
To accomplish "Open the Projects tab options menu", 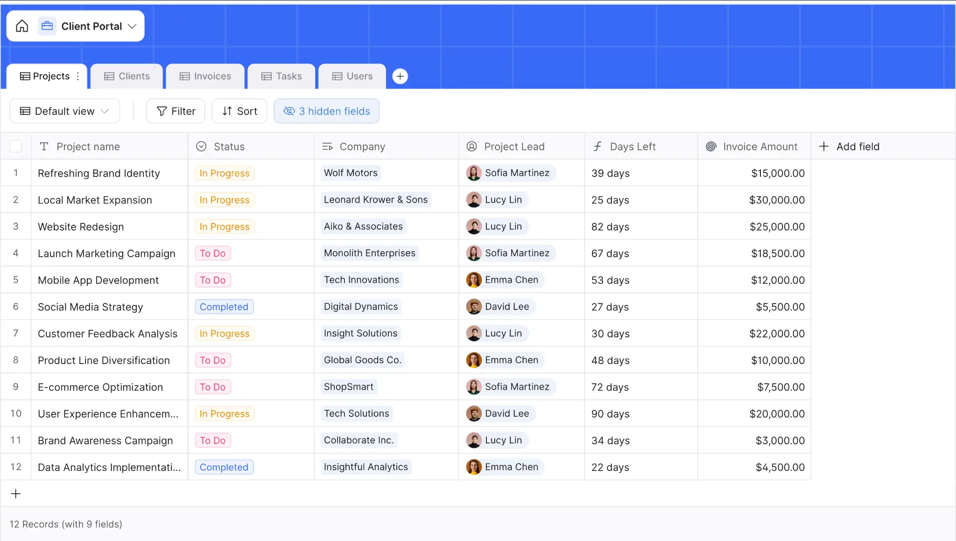I will [x=78, y=76].
